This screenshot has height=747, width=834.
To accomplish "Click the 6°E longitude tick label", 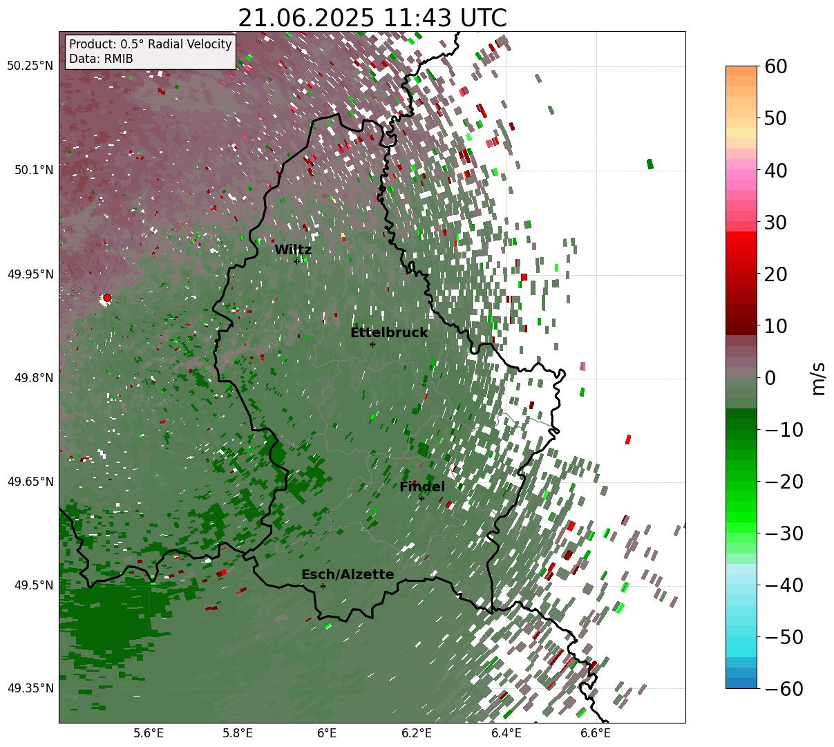I will (x=327, y=734).
